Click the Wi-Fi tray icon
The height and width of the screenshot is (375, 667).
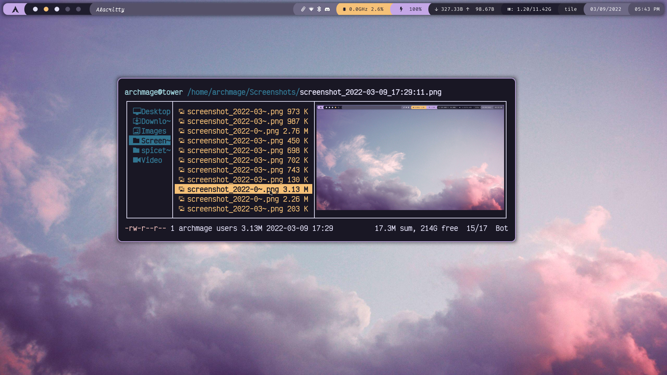[311, 9]
